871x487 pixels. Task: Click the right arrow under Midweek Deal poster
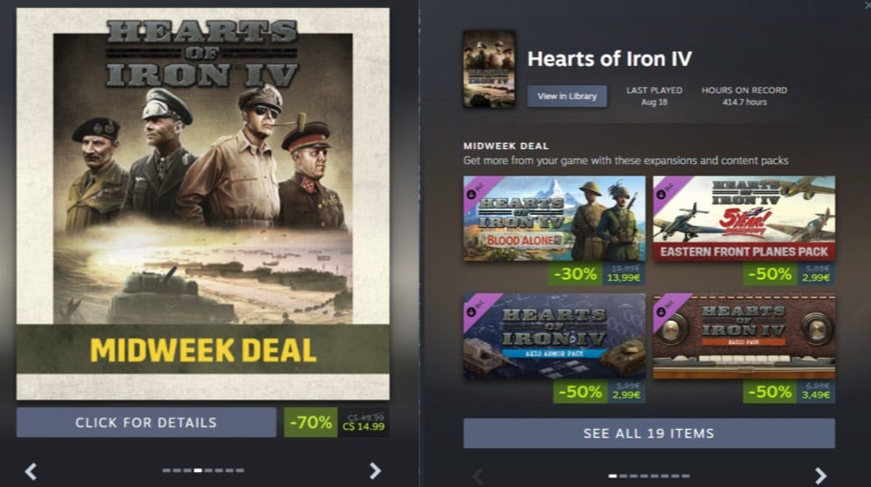click(376, 471)
